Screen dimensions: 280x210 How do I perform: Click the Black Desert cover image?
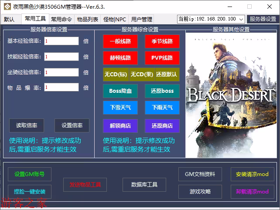pos(231,95)
